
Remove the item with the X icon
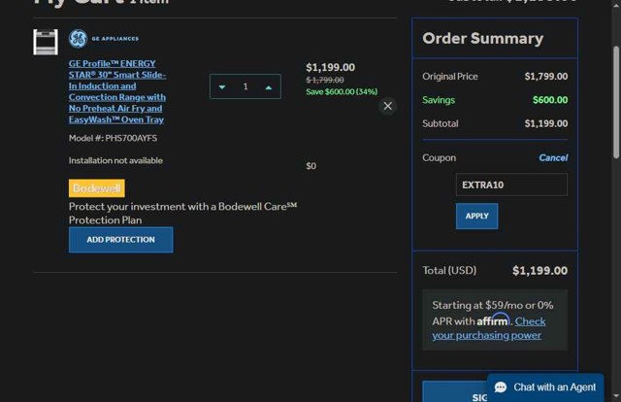coord(388,106)
